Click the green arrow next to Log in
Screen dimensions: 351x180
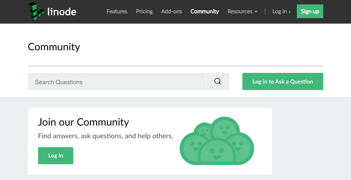coord(290,12)
